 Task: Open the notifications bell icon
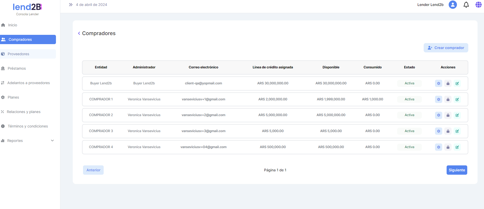pyautogui.click(x=466, y=5)
